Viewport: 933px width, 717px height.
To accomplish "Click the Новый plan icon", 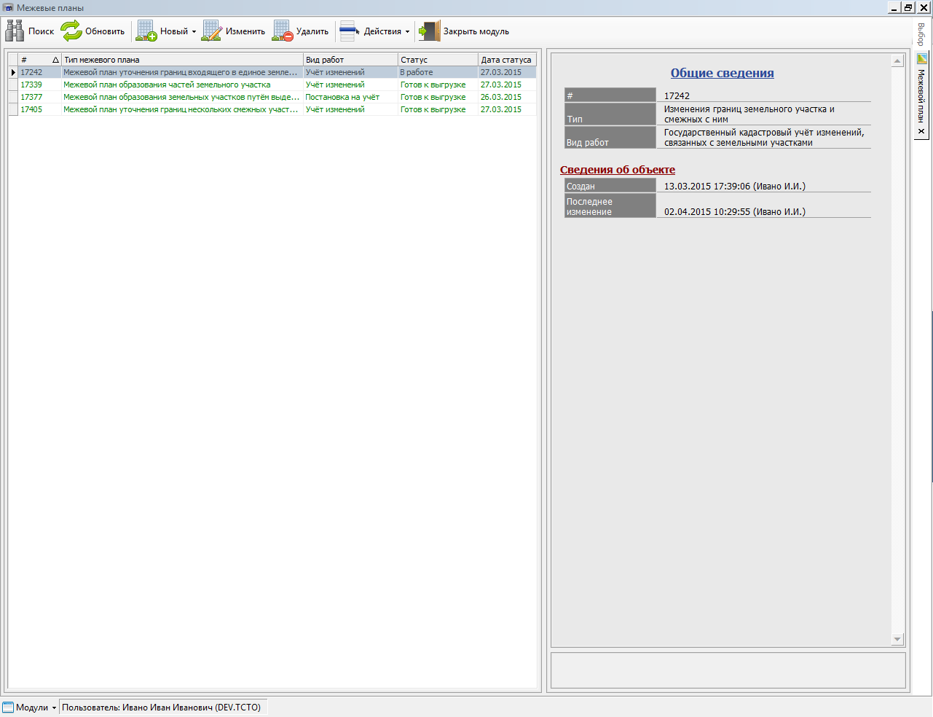I will (146, 31).
